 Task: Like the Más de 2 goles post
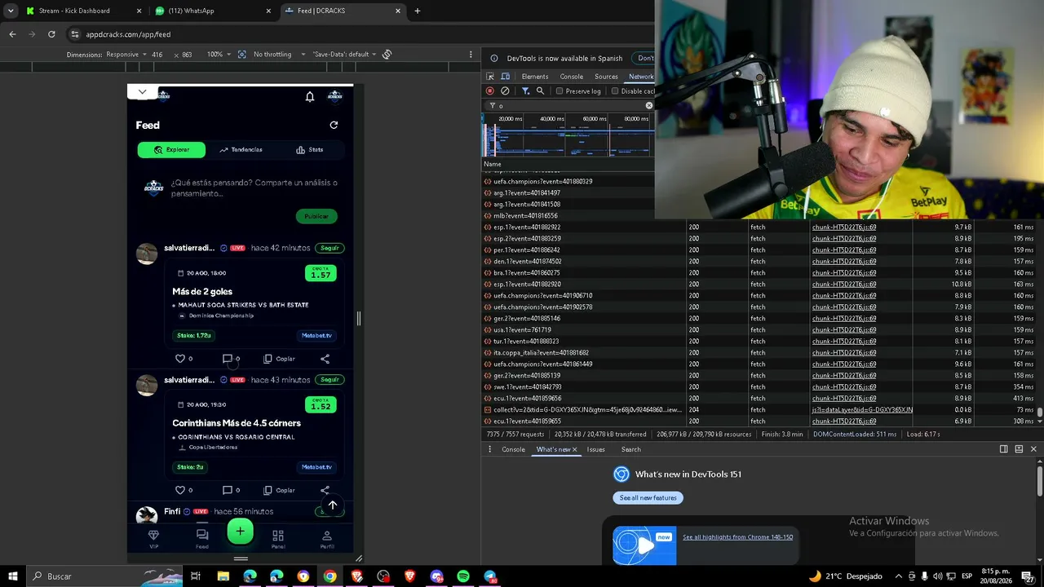click(180, 359)
